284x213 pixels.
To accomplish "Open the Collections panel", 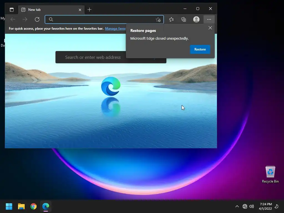I will (184, 19).
